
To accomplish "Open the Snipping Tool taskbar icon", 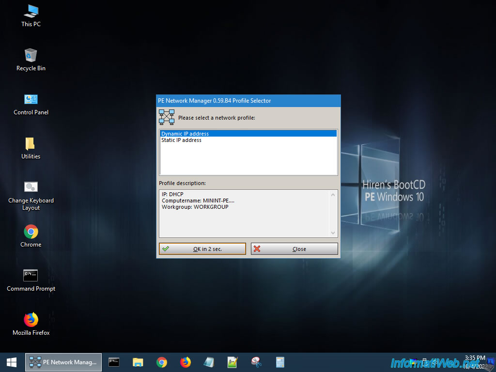I will 256,362.
